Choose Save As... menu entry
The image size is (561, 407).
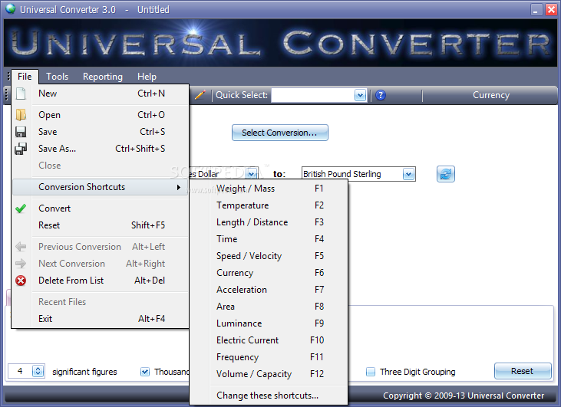coord(101,149)
